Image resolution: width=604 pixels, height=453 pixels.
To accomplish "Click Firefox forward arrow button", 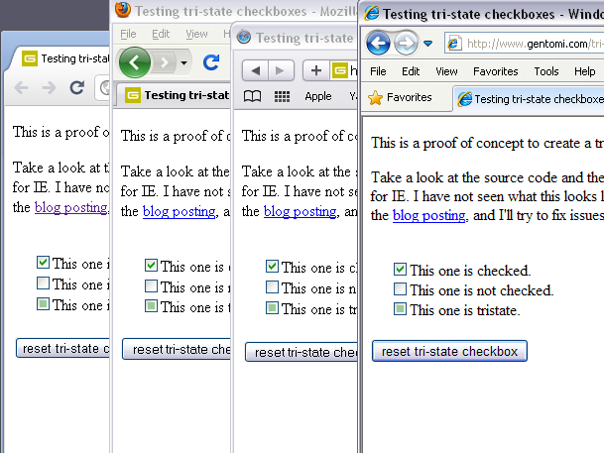I will click(x=165, y=62).
